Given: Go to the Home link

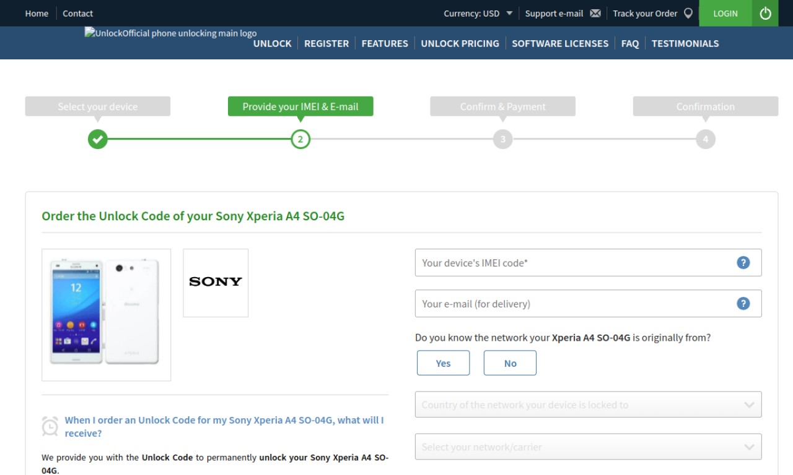Looking at the screenshot, I should (x=37, y=13).
